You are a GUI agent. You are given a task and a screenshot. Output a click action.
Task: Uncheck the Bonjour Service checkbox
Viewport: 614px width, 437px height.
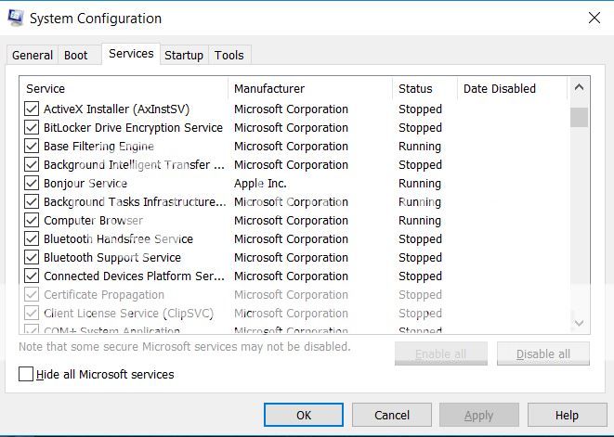32,183
